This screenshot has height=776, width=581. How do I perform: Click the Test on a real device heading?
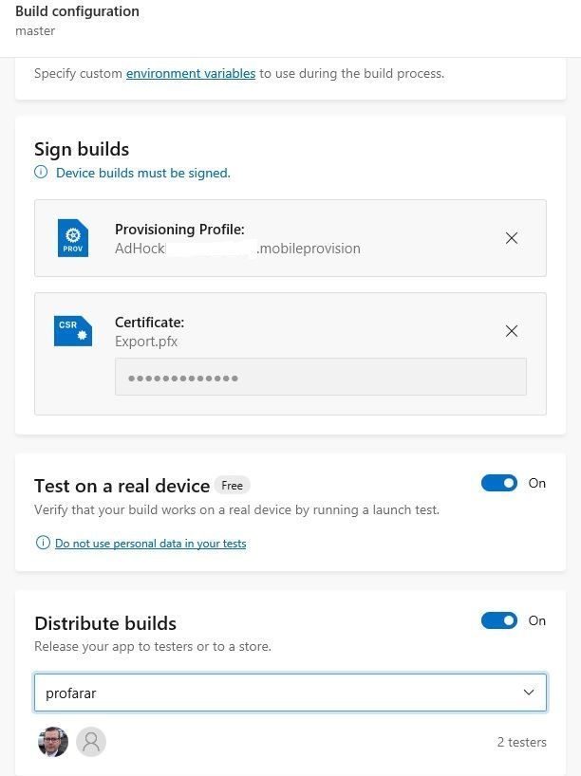point(122,486)
